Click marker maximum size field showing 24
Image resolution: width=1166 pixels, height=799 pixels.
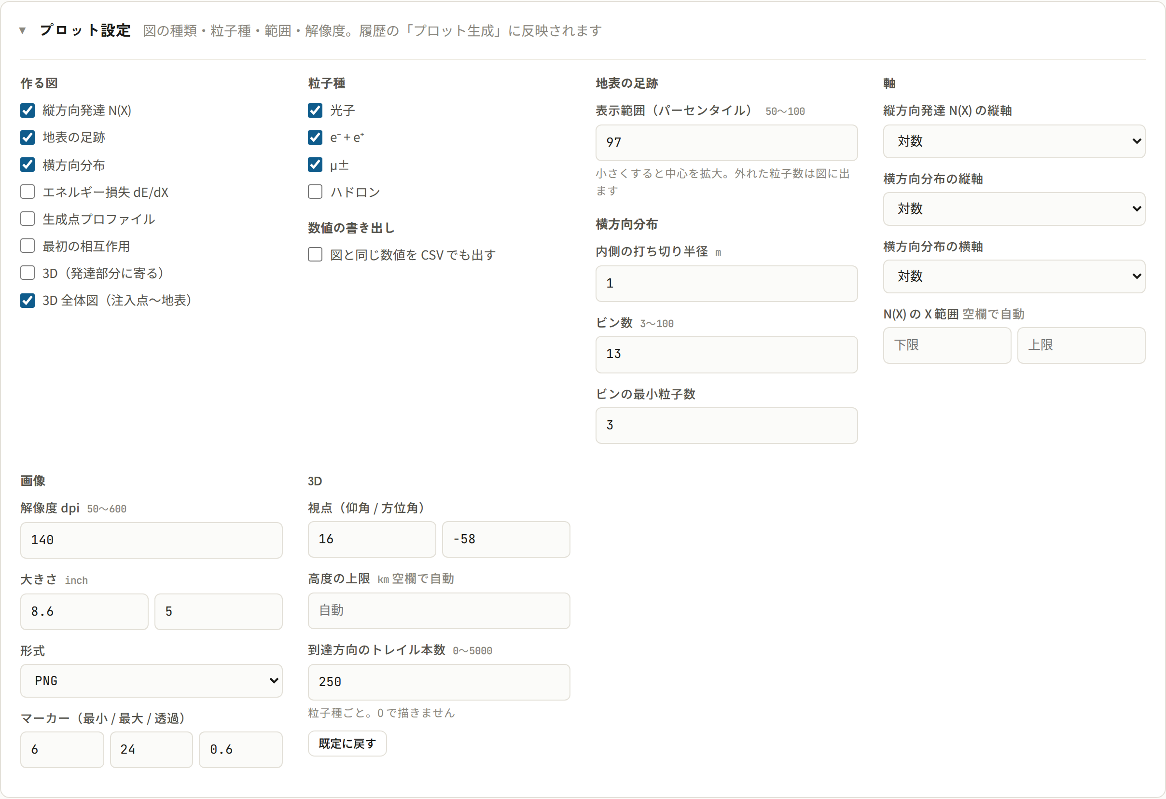pos(151,750)
